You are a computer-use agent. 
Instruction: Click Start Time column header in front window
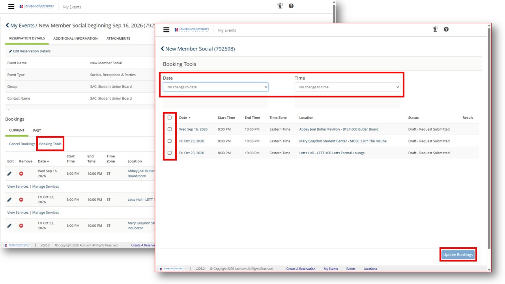[226, 118]
